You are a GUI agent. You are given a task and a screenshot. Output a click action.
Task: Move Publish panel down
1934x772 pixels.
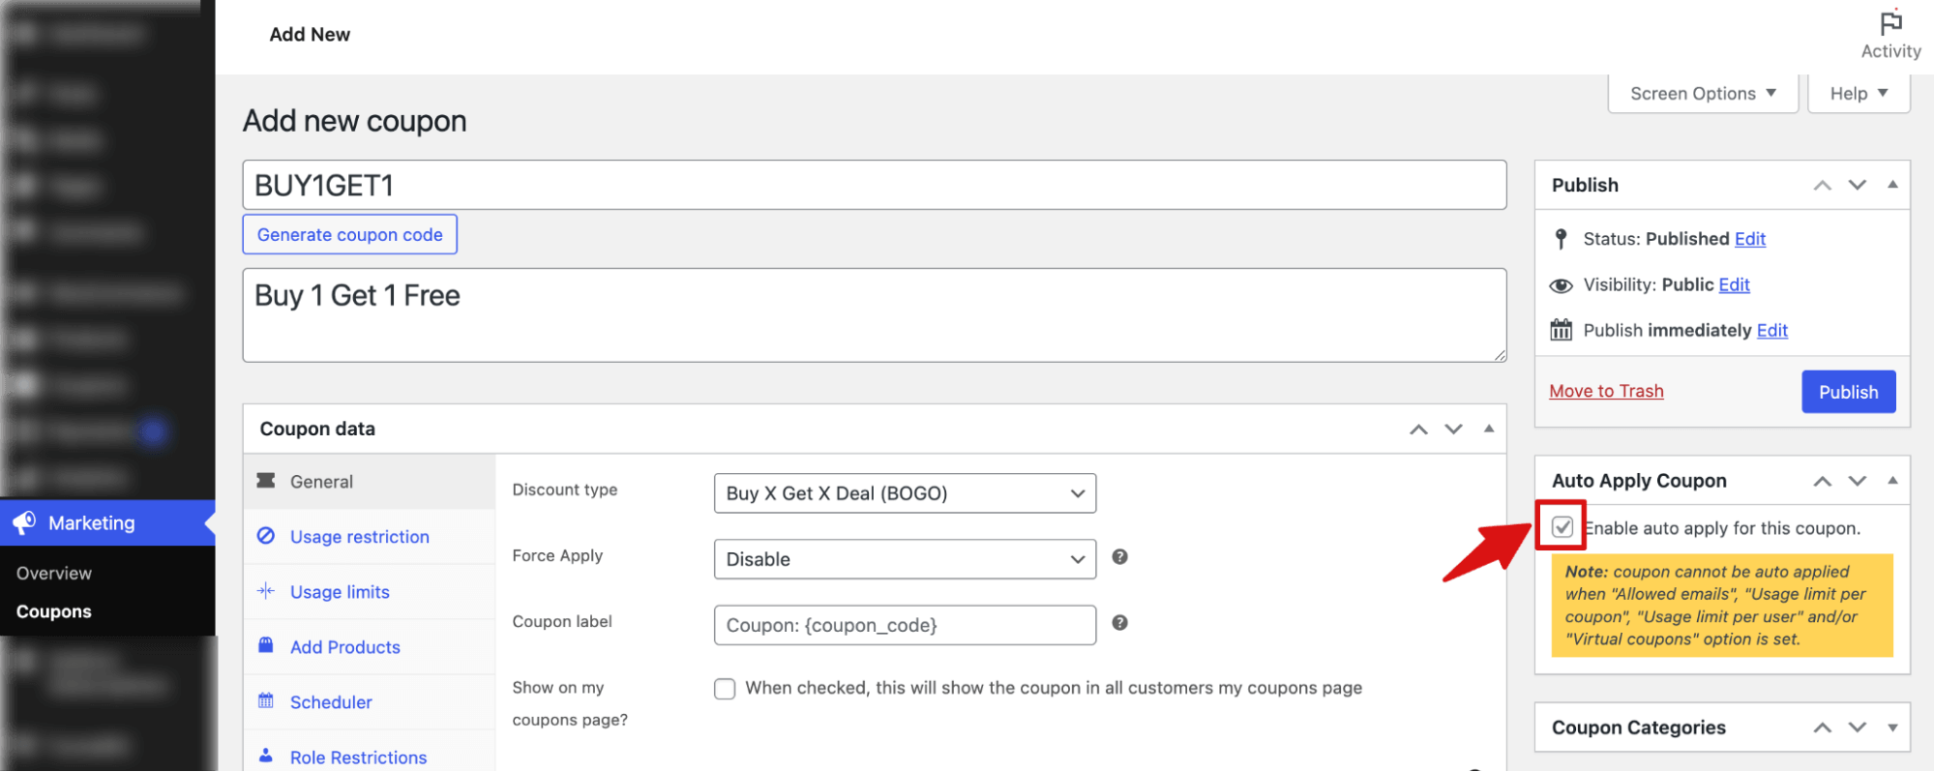tap(1858, 185)
